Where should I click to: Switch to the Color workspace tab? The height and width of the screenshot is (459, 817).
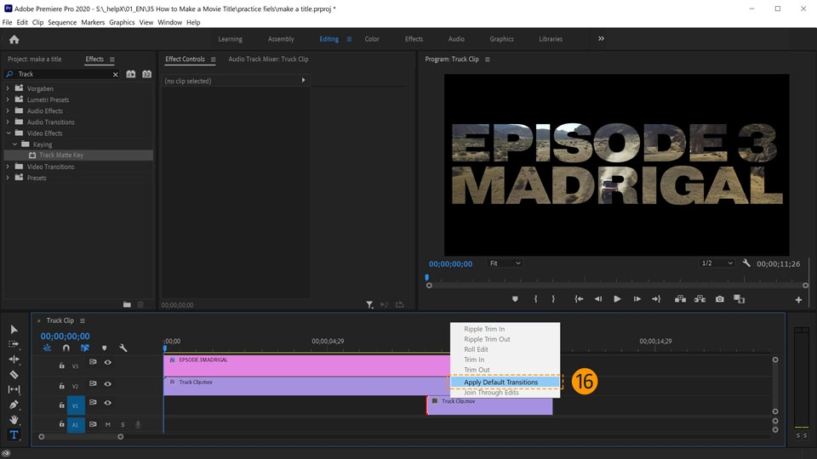point(372,39)
